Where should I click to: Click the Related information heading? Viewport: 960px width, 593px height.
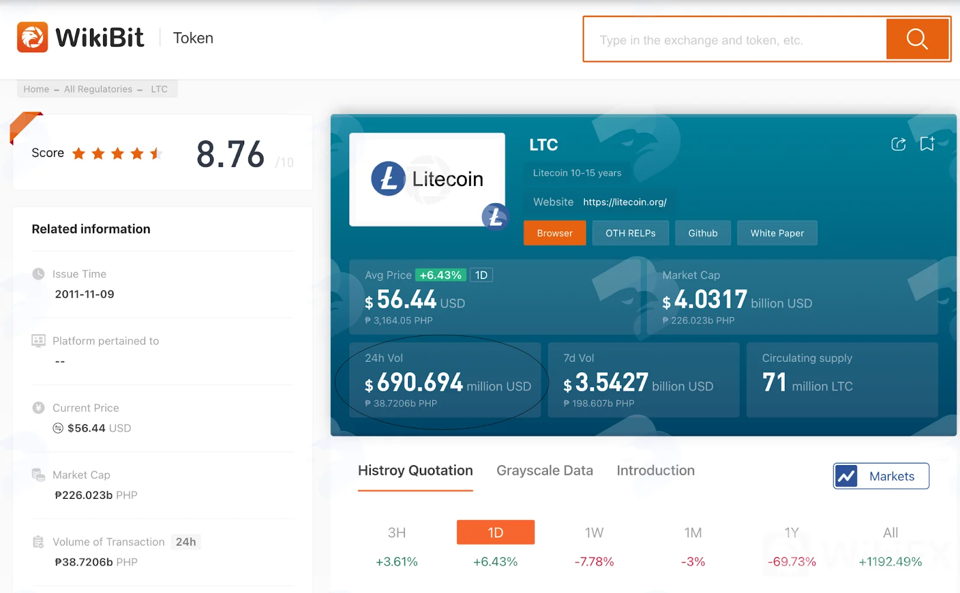tap(91, 229)
